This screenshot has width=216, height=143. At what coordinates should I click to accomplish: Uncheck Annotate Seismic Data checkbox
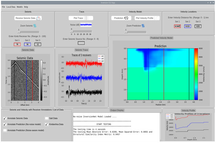5,118
